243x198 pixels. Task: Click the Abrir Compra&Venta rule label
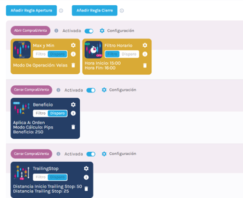tap(31, 31)
